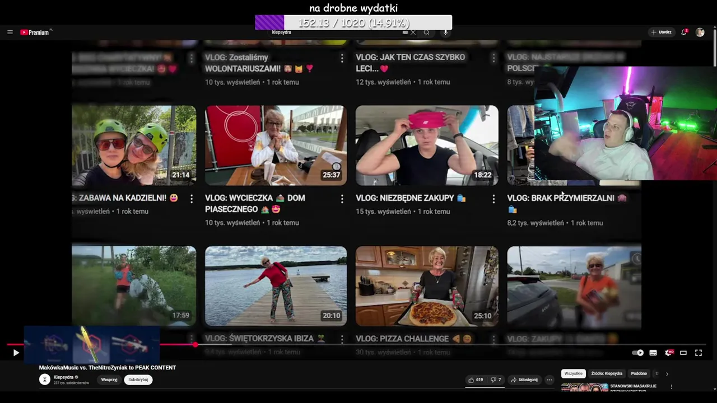Select the Wszystkie filter chip
Viewport: 717px width, 403px height.
pyautogui.click(x=574, y=373)
